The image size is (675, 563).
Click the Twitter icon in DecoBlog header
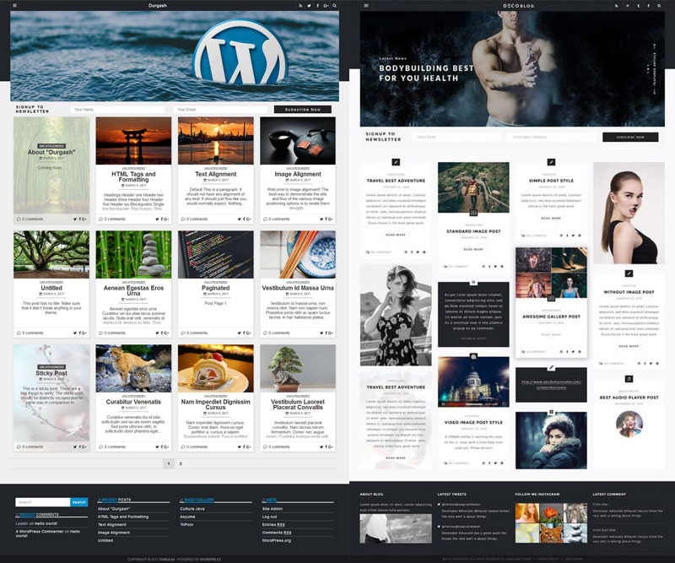pyautogui.click(x=627, y=6)
